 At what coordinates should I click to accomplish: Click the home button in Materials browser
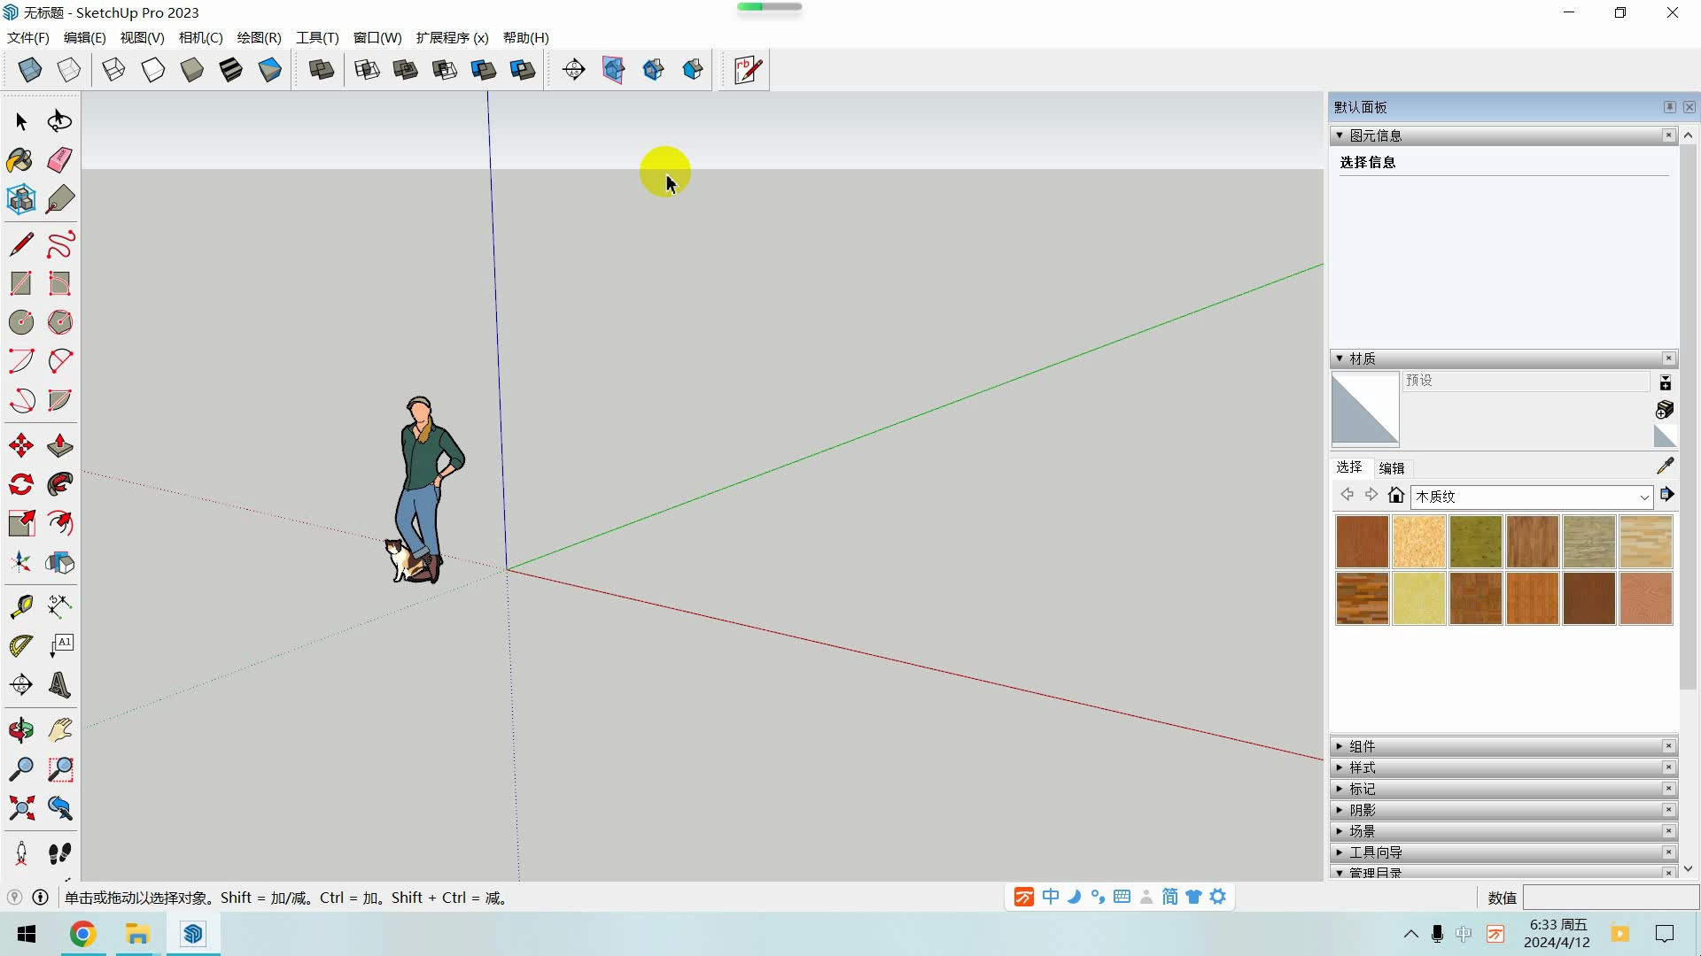[1397, 496]
